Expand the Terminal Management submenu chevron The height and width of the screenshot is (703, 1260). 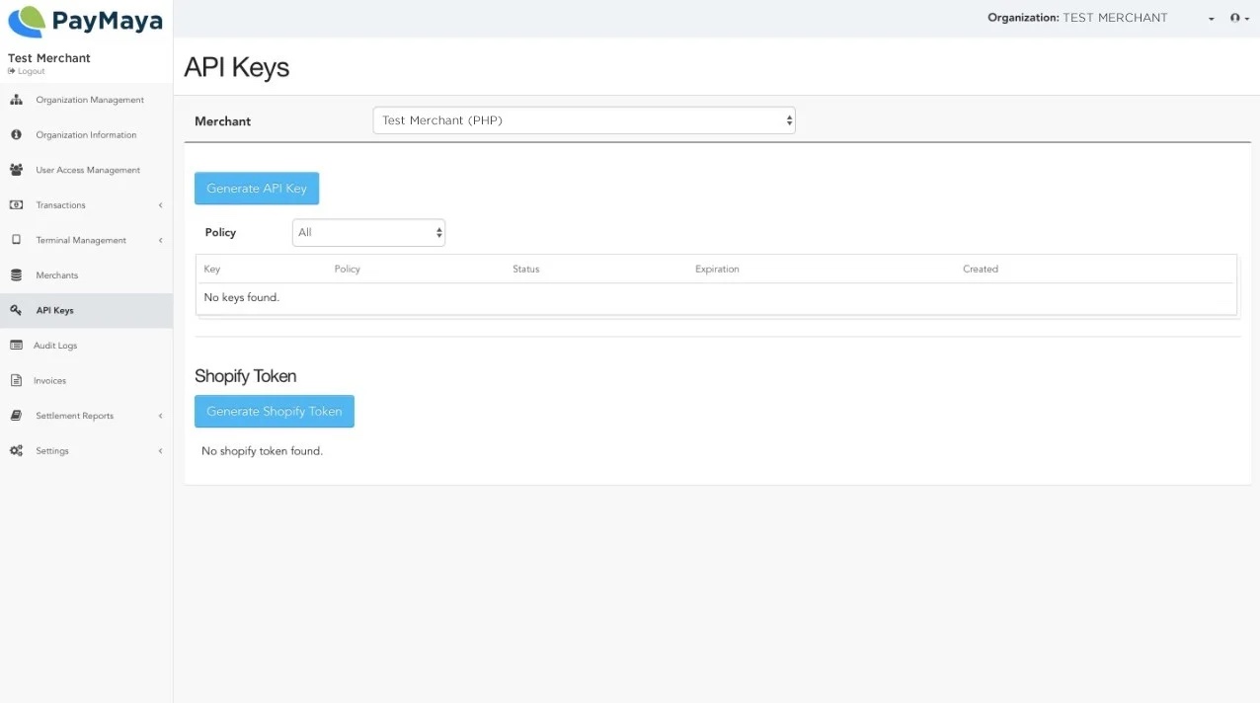pyautogui.click(x=160, y=240)
